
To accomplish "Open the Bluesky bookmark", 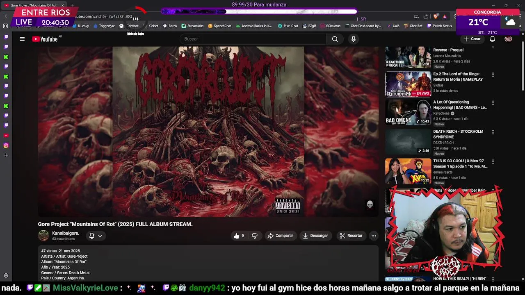I will 80,26.
